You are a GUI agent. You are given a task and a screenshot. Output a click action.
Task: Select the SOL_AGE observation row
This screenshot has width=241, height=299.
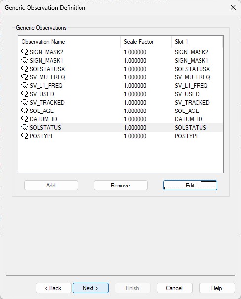click(120, 111)
